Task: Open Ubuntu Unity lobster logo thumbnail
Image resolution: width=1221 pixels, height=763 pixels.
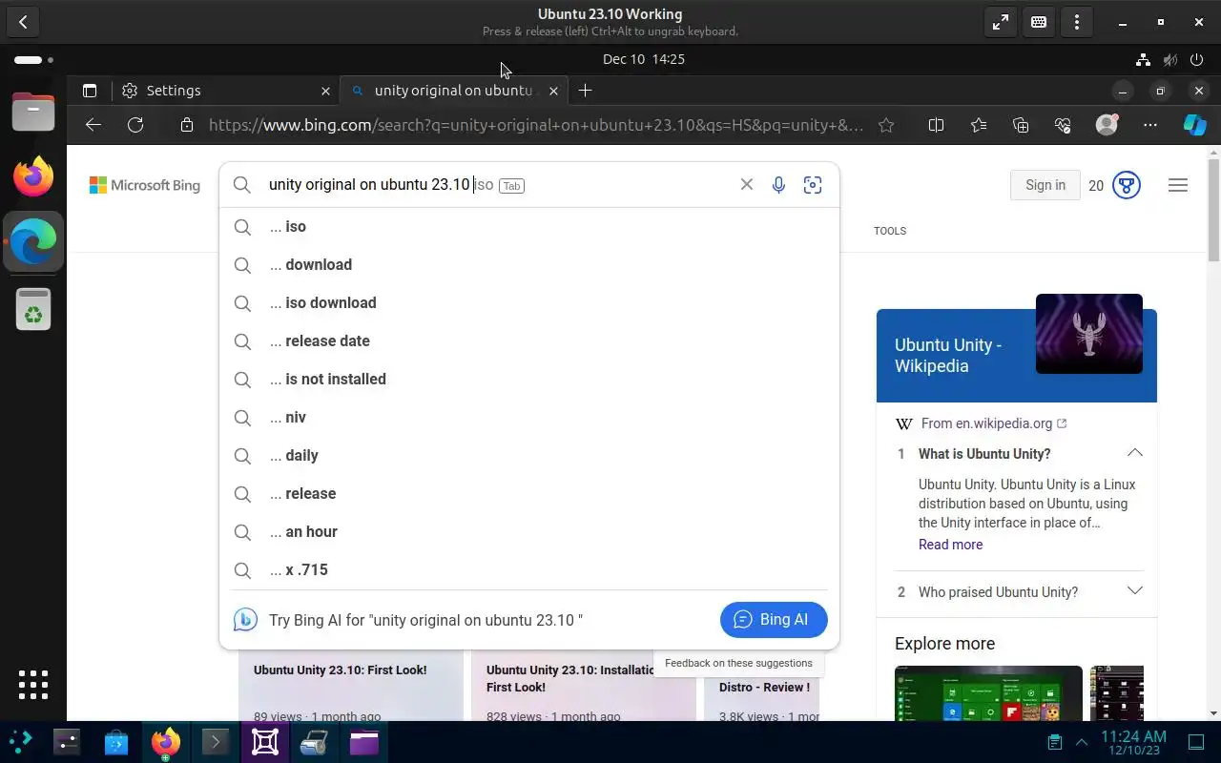Action: [1089, 334]
